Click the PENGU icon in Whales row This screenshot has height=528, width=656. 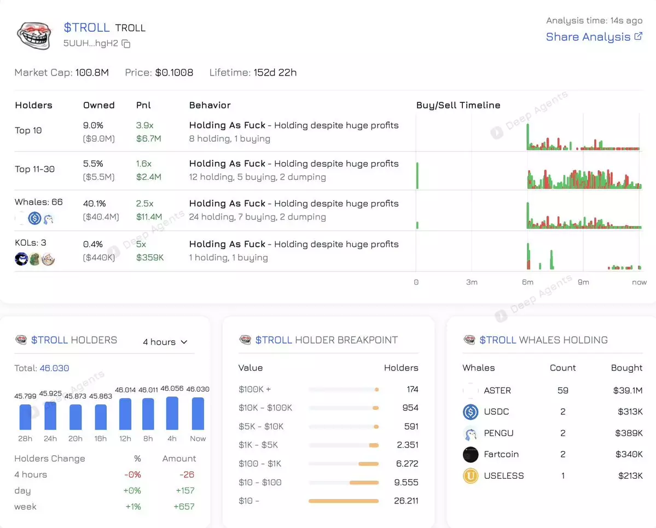click(x=49, y=218)
